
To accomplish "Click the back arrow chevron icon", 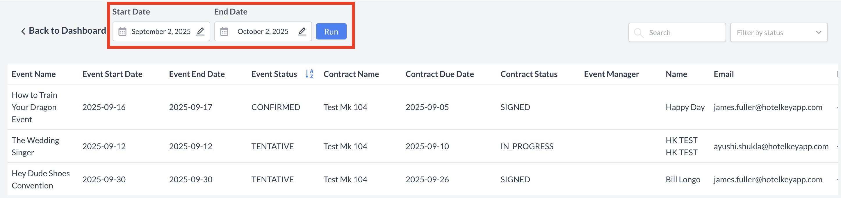I will click(23, 31).
